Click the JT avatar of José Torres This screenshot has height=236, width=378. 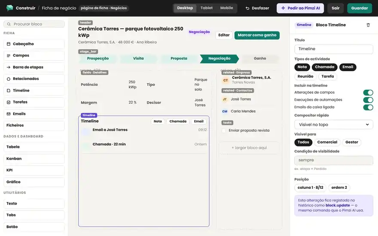click(225, 99)
